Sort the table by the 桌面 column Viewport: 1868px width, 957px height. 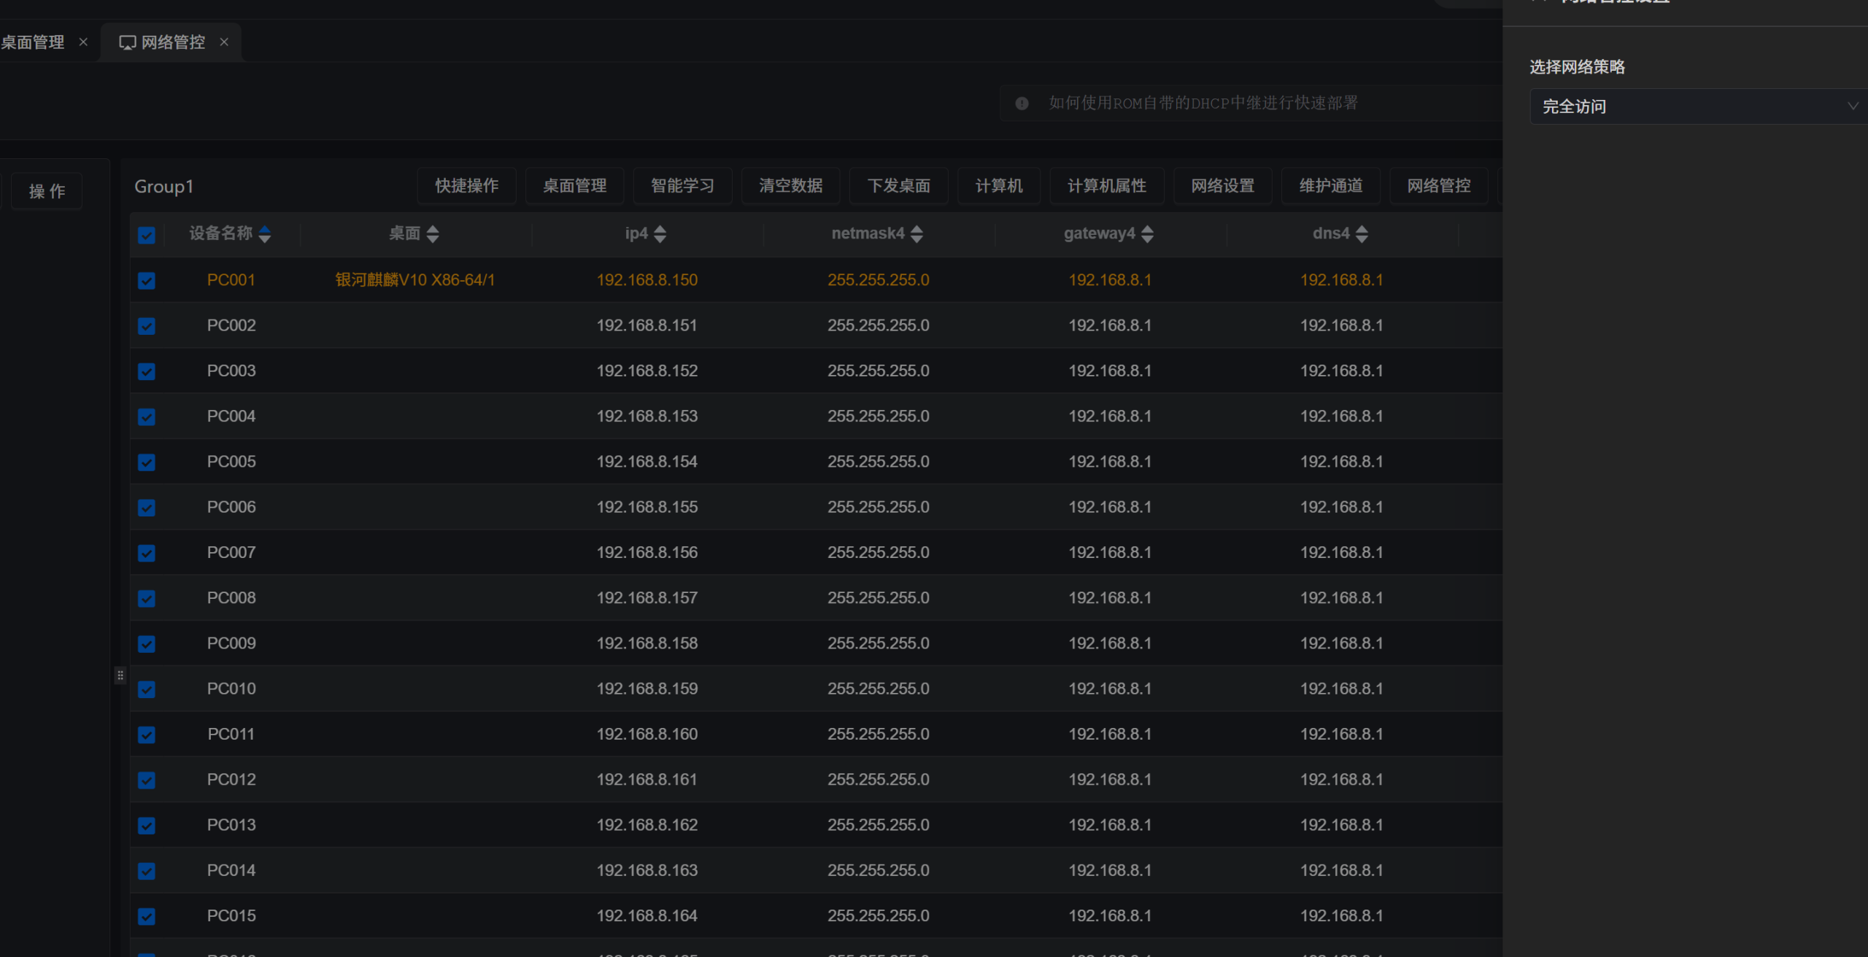pyautogui.click(x=433, y=234)
